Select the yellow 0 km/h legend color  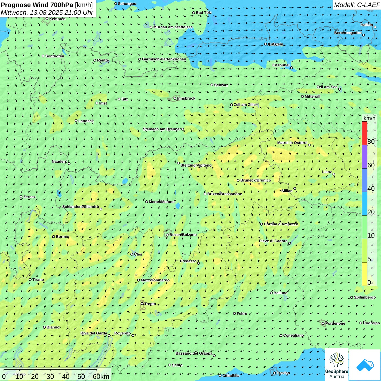tap(364, 274)
